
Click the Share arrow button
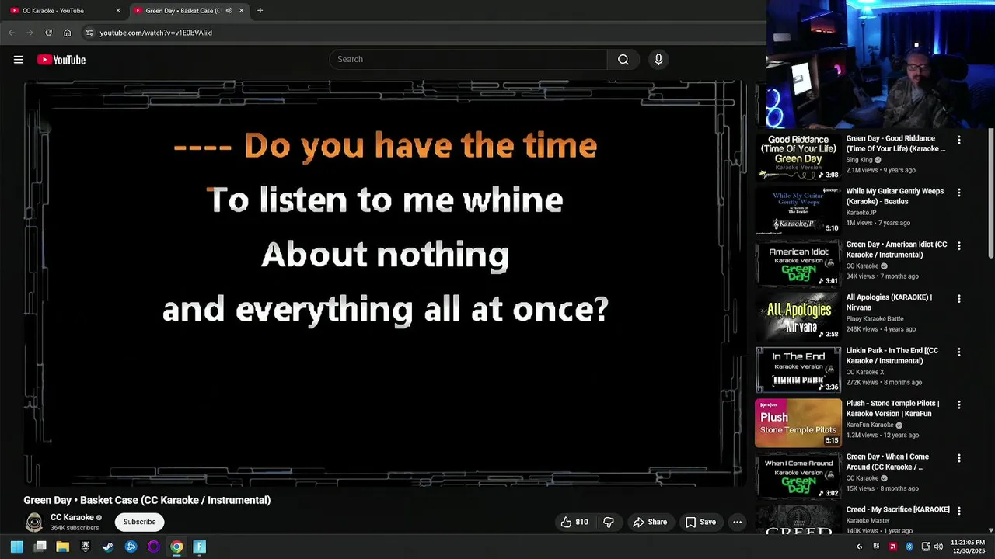[x=650, y=522]
